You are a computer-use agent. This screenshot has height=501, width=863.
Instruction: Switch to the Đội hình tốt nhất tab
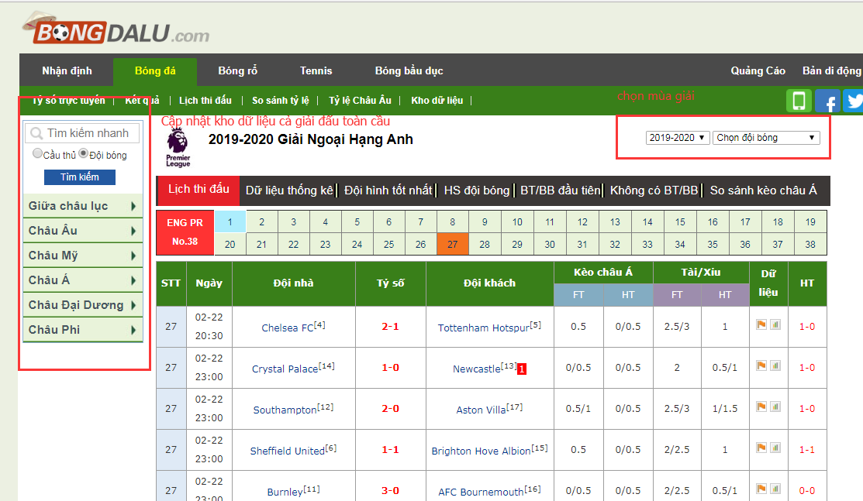click(x=388, y=190)
